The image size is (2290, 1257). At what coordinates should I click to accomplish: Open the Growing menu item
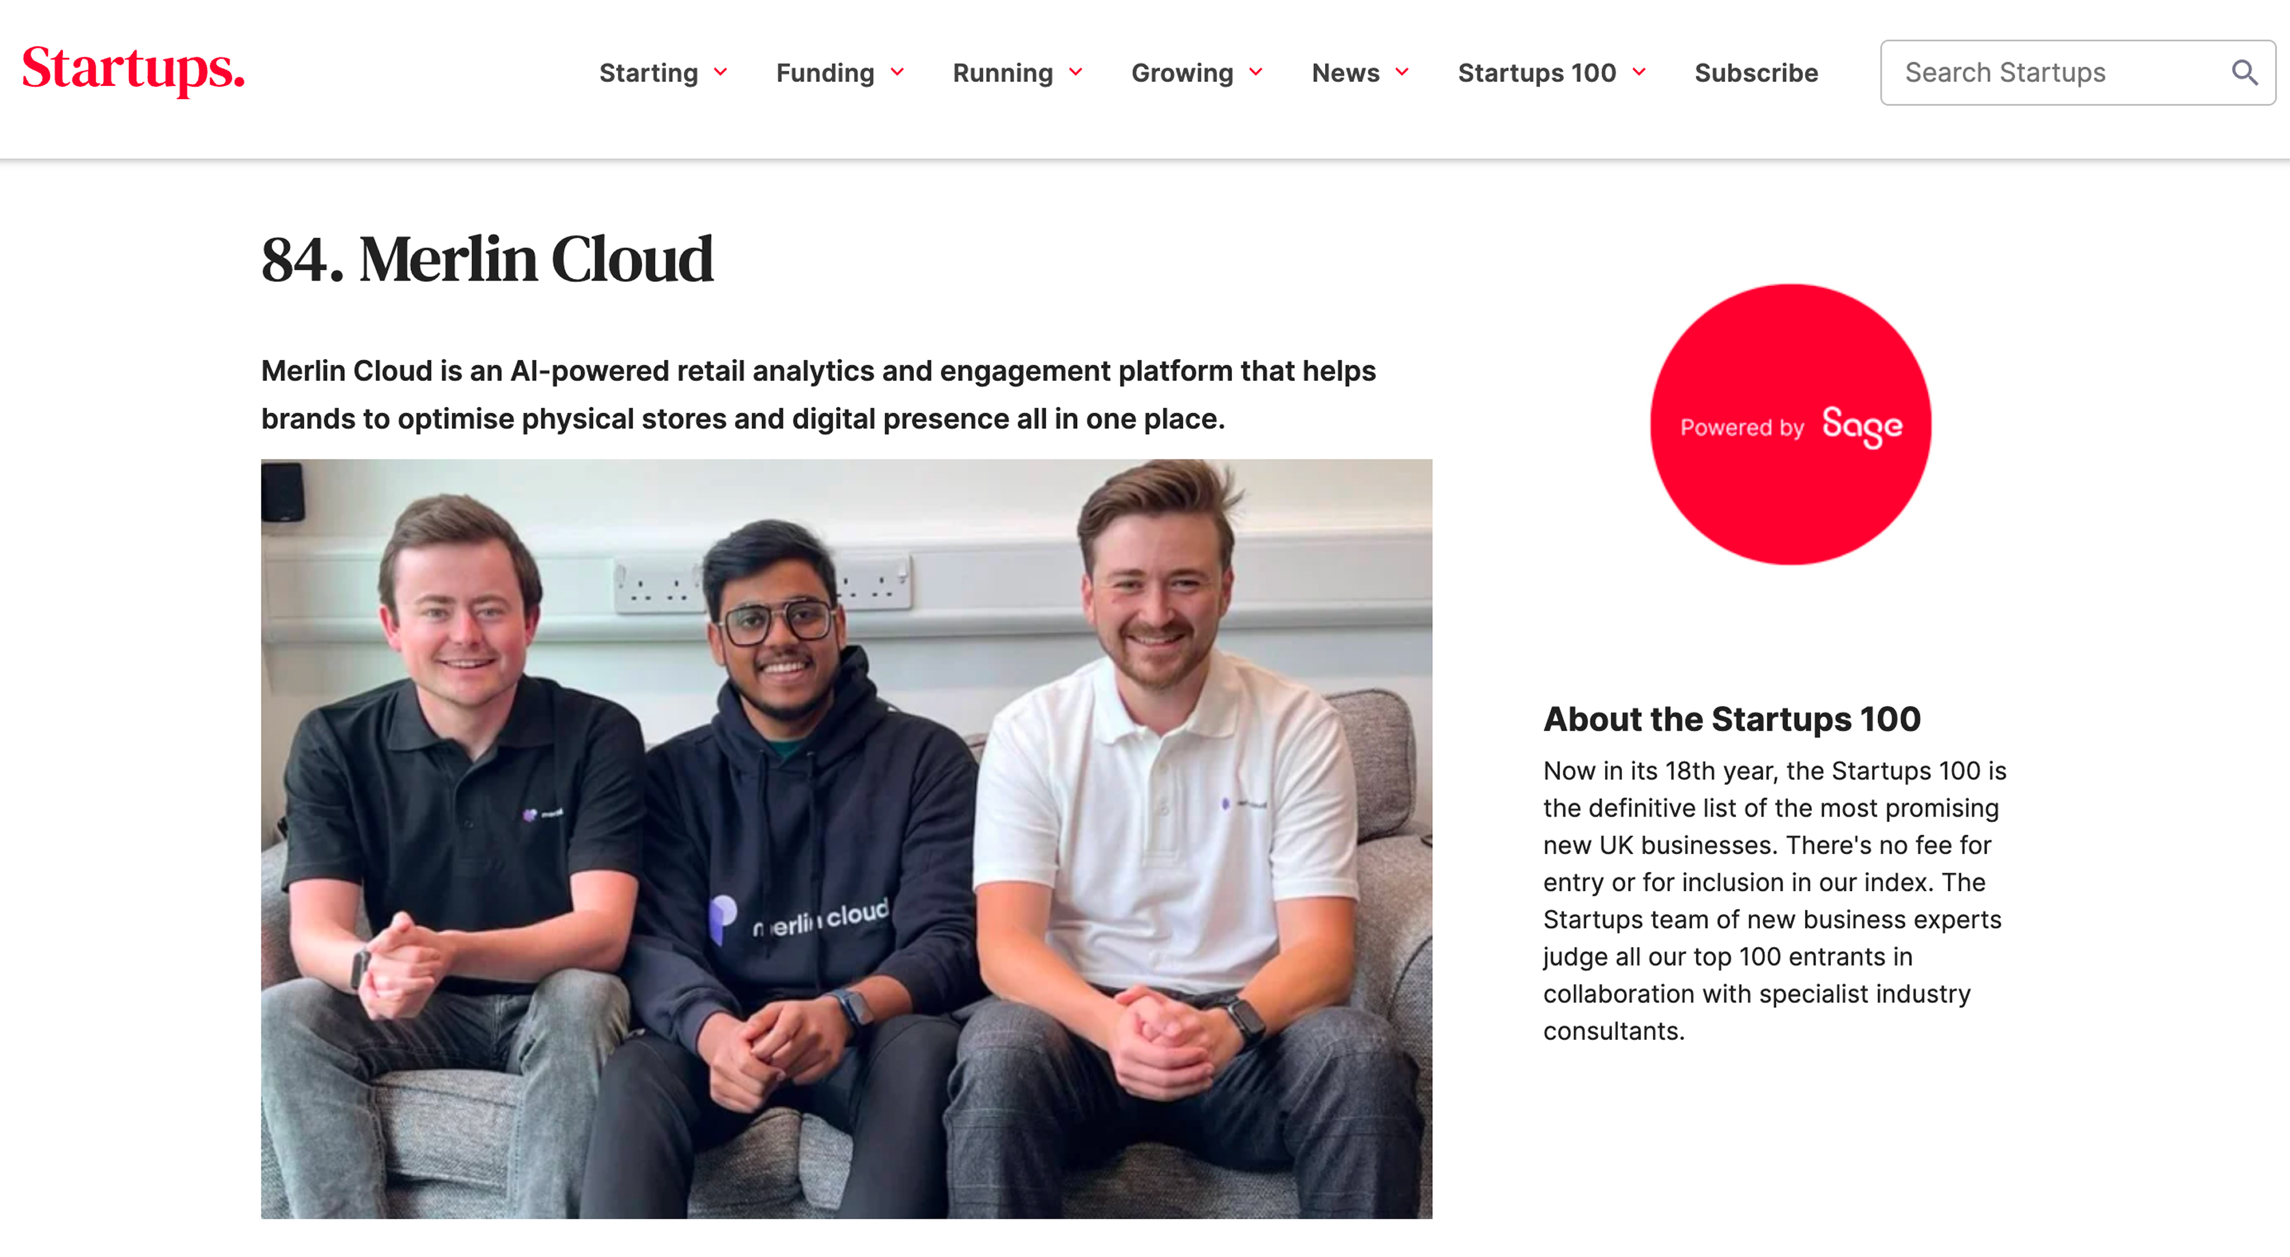click(x=1182, y=73)
